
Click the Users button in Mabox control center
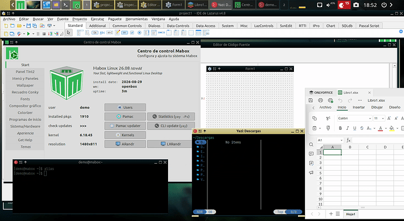click(125, 107)
